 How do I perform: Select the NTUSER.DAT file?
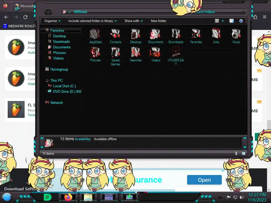coord(176,56)
